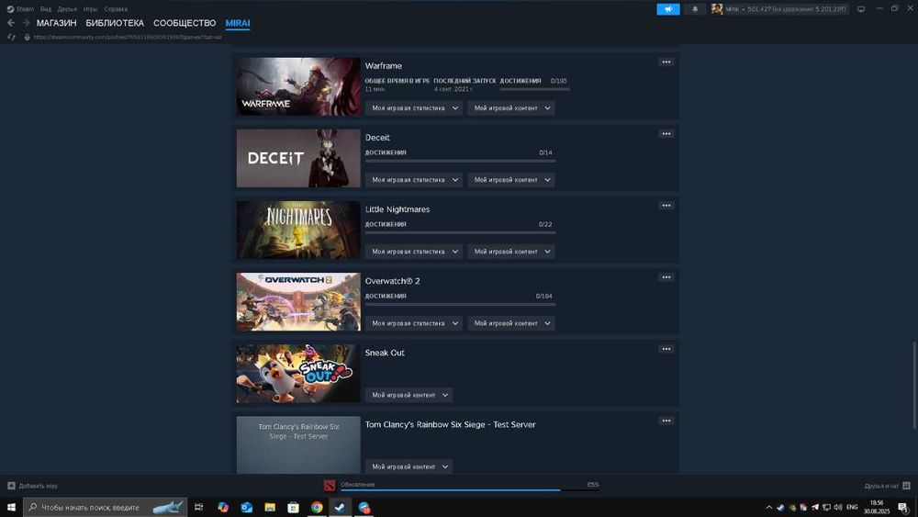Open the blue announcements megaphone button
This screenshot has height=517, width=918.
(x=668, y=9)
